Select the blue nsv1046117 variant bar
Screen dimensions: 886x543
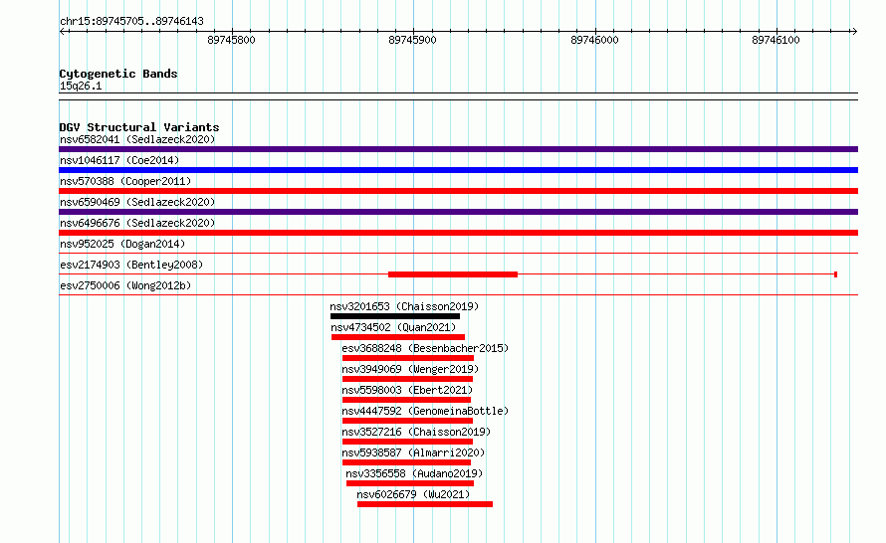tap(458, 170)
